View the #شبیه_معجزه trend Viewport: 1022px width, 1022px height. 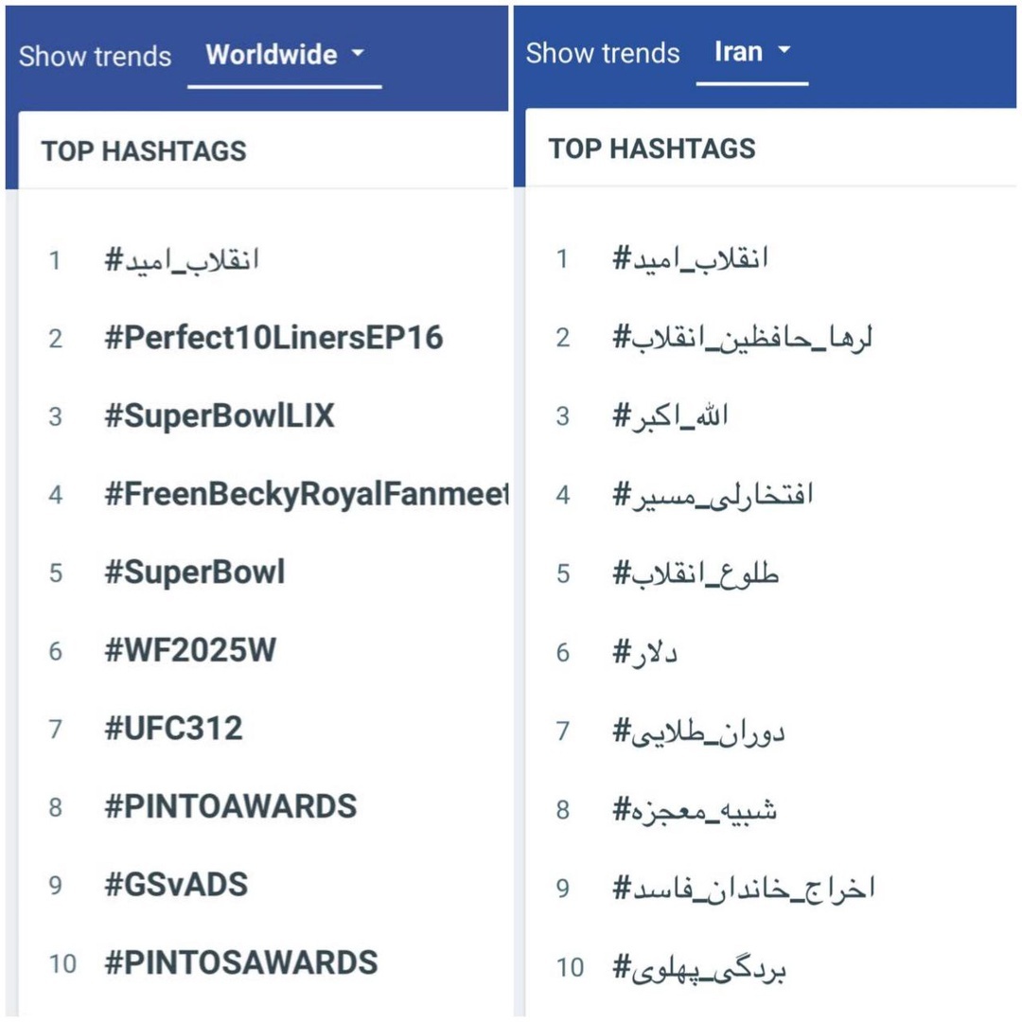pyautogui.click(x=695, y=810)
